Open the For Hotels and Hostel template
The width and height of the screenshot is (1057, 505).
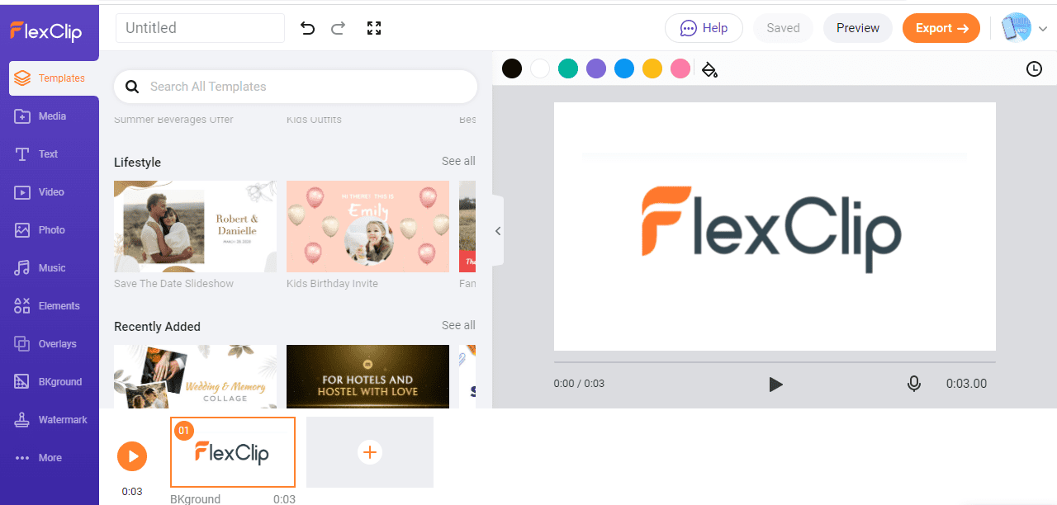[x=367, y=376]
